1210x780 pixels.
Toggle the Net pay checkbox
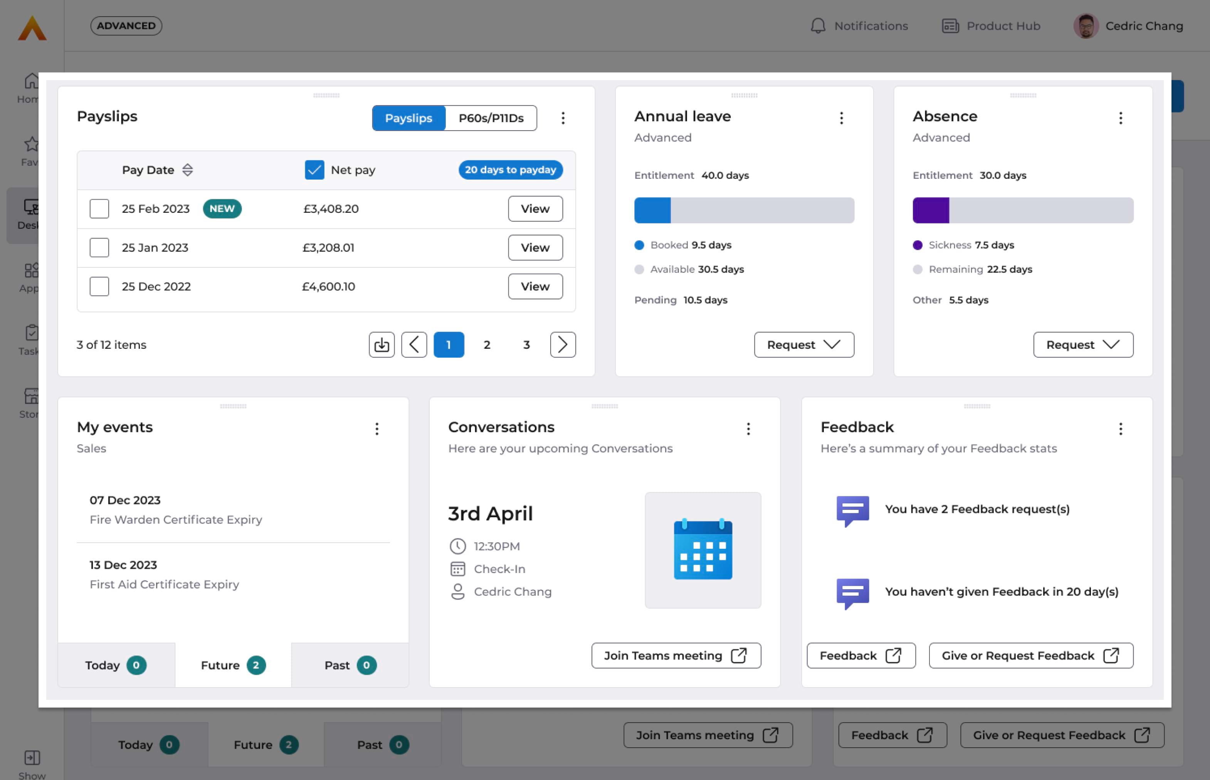314,170
